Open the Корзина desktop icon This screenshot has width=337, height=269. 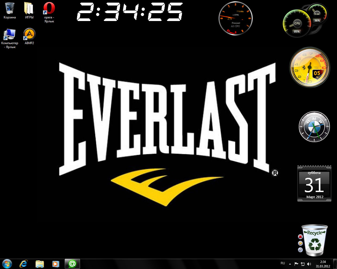pyautogui.click(x=10, y=9)
